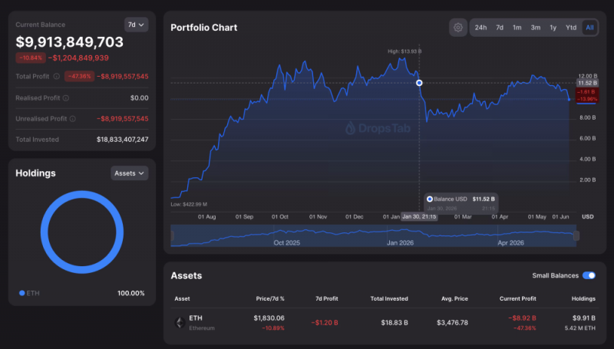Grab the left handle of range navigator

pos(172,235)
